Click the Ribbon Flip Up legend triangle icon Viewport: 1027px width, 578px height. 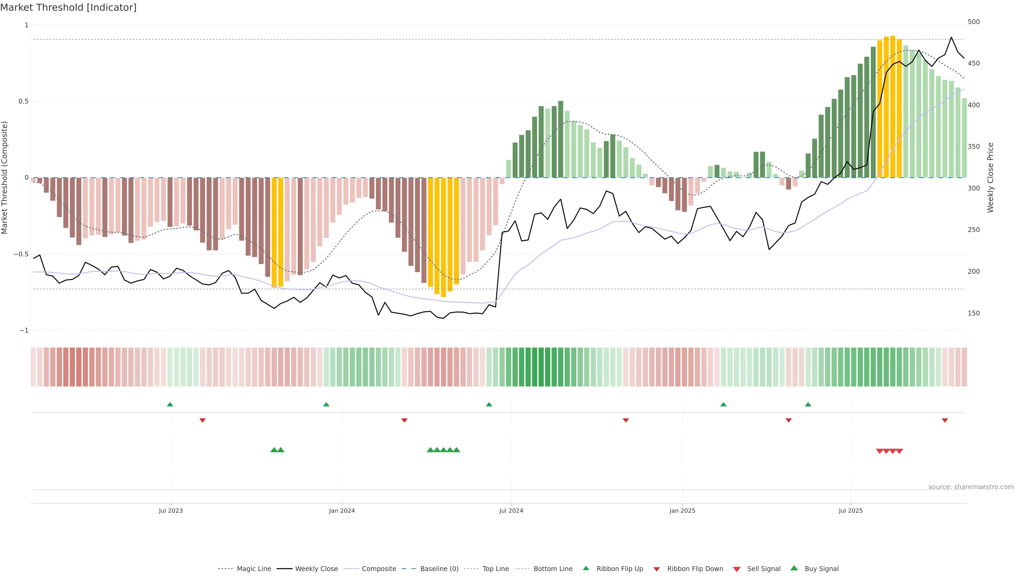coord(586,568)
